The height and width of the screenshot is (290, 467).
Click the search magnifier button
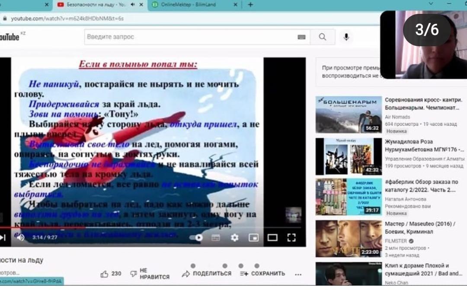(323, 37)
